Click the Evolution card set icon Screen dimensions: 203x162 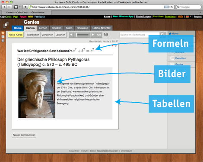(172, 58)
